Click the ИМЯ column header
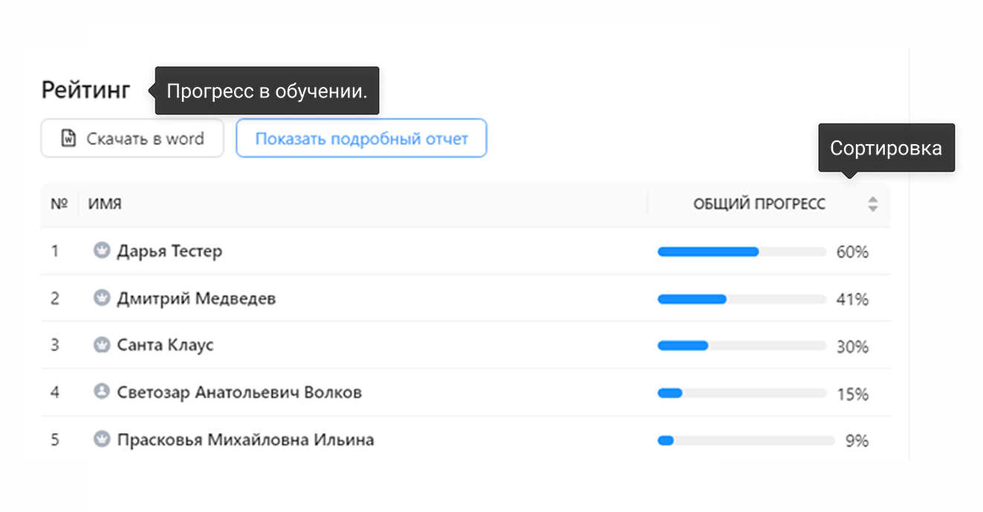Screen dimensions: 983x512 tap(105, 204)
